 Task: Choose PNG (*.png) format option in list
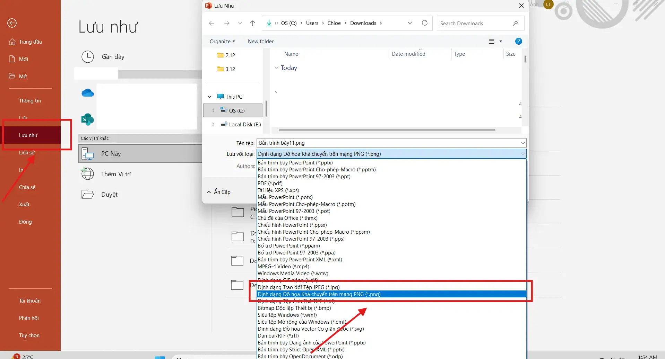[391, 294]
